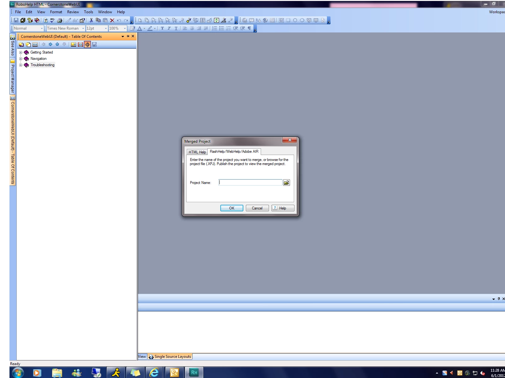Click the binoculars Find icon
Image resolution: width=505 pixels, height=378 pixels.
click(x=75, y=20)
